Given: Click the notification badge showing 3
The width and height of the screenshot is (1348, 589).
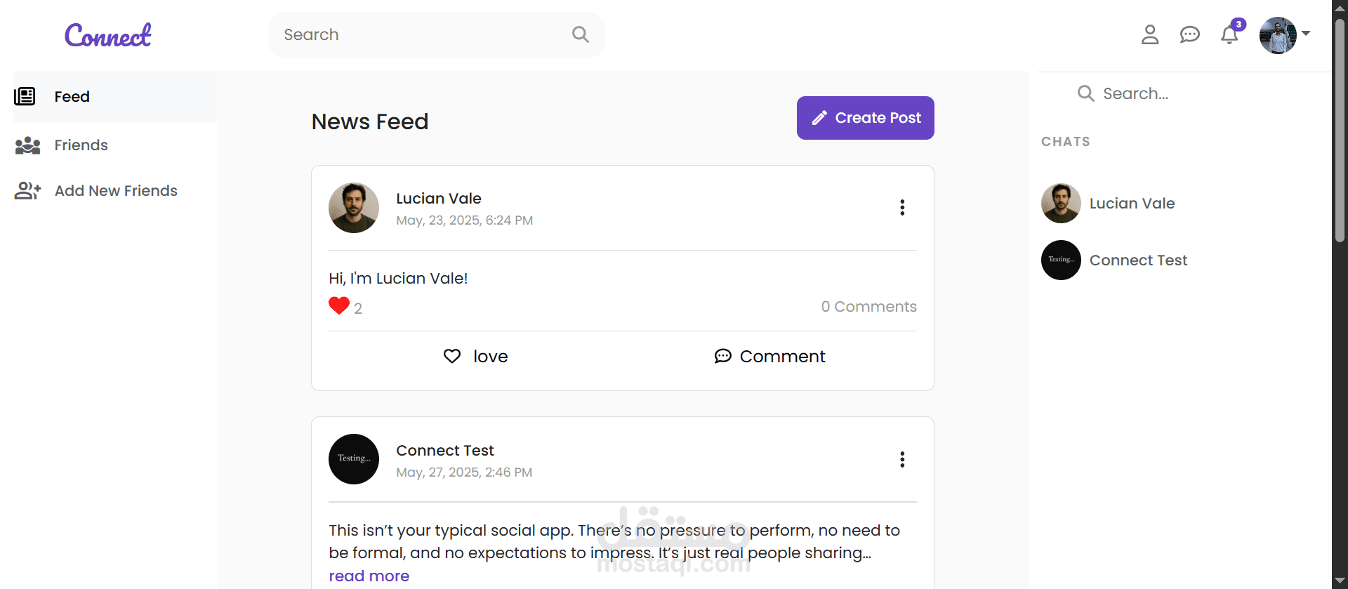Looking at the screenshot, I should pyautogui.click(x=1239, y=25).
